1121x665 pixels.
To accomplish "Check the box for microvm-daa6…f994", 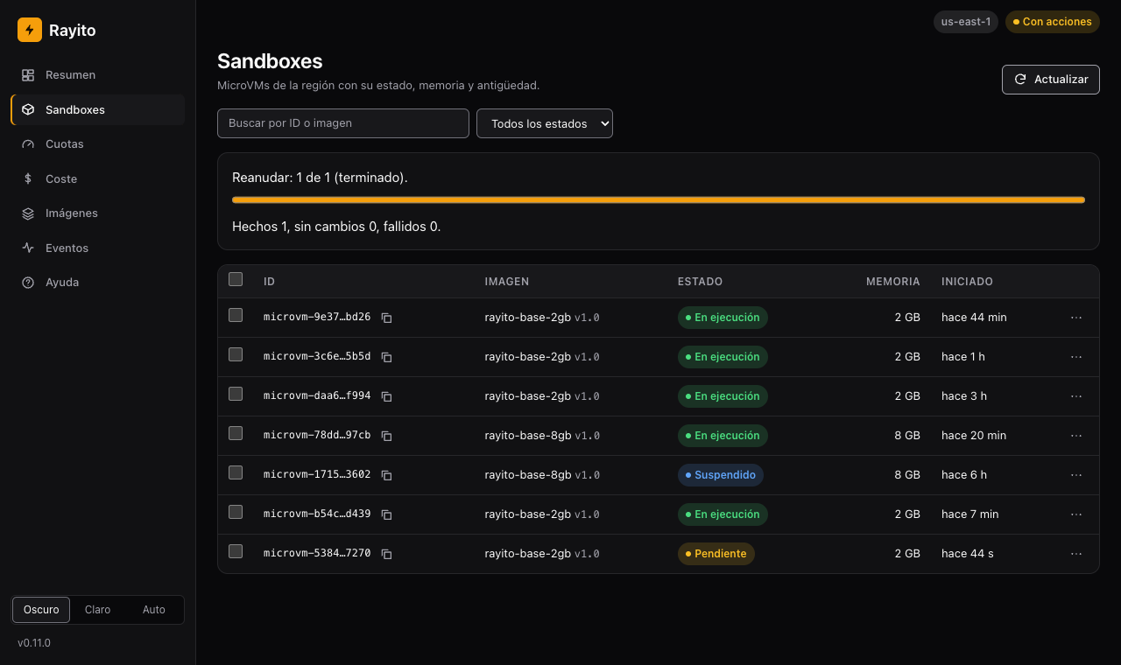I will click(x=236, y=394).
